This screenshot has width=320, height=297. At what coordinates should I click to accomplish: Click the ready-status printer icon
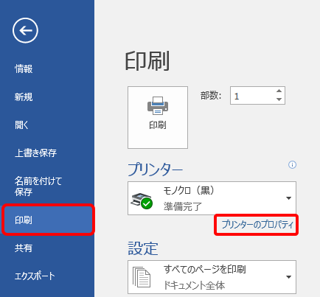coord(142,201)
